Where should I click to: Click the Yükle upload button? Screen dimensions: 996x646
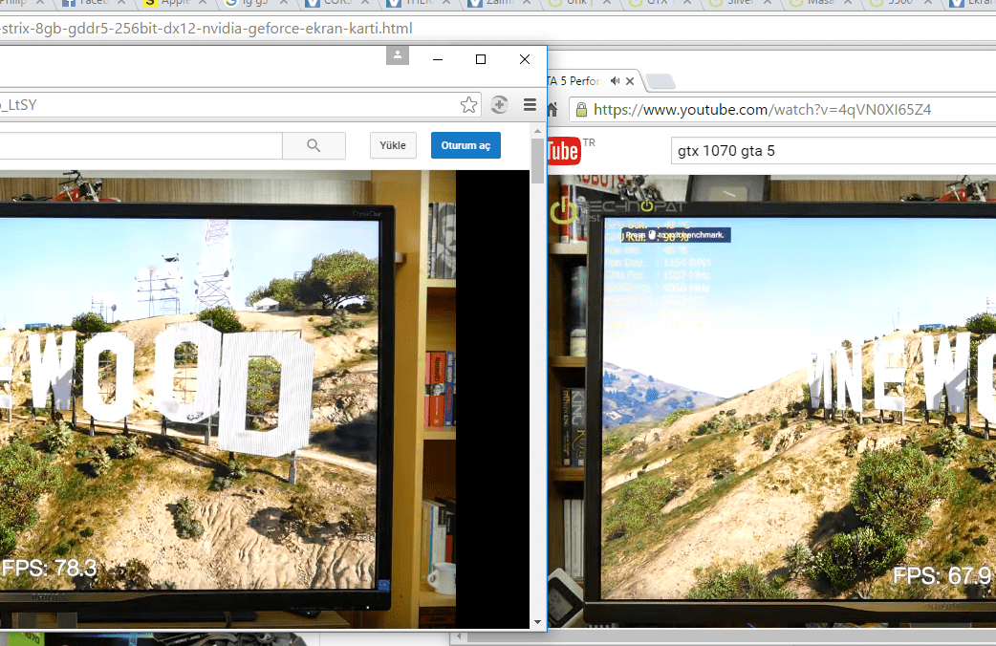tap(393, 145)
